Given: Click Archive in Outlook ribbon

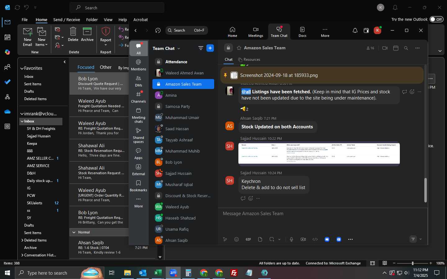Looking at the screenshot, I should (x=87, y=34).
